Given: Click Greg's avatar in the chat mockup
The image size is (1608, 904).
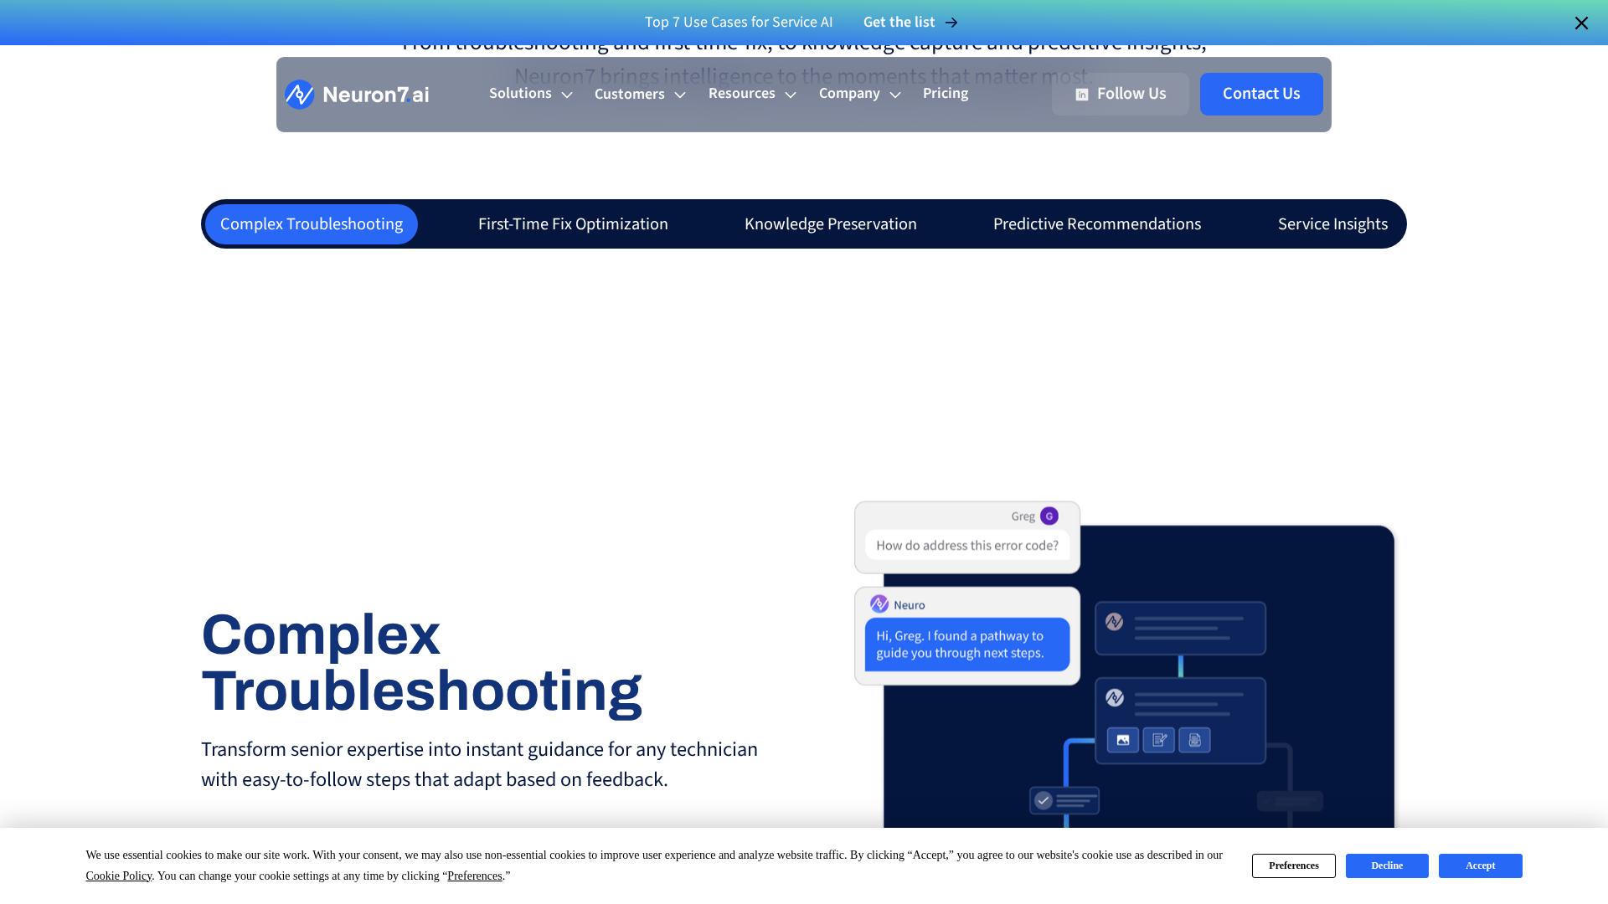Looking at the screenshot, I should 1049,516.
